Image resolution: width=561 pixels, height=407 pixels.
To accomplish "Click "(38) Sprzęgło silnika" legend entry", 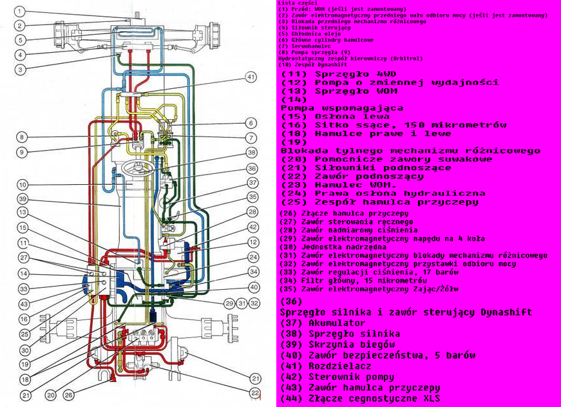I will [340, 334].
